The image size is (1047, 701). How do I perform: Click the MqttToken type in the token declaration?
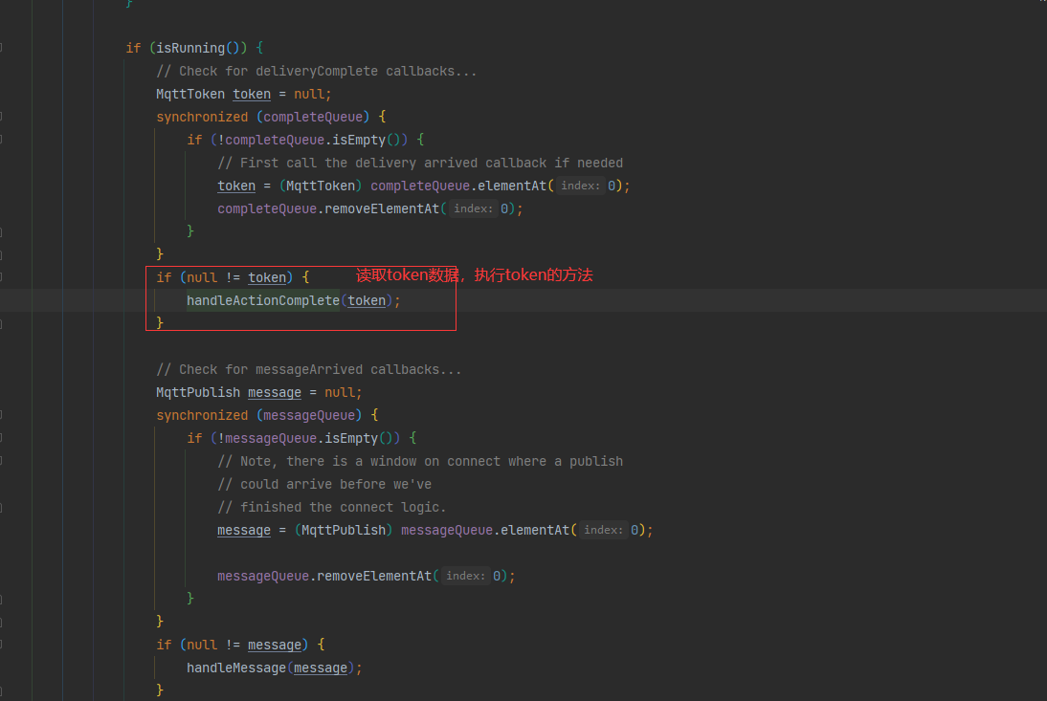[190, 94]
